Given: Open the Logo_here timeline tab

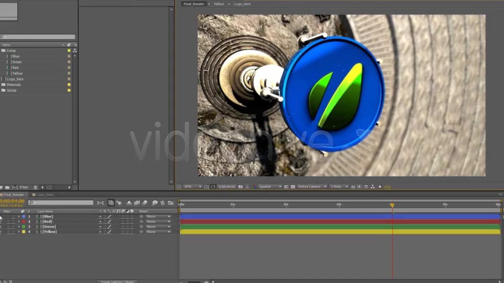Looking at the screenshot, I should pos(43,194).
